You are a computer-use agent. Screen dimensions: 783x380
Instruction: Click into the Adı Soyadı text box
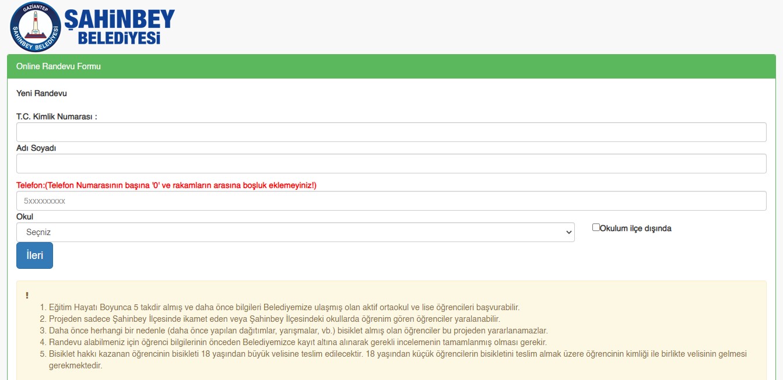click(x=391, y=164)
